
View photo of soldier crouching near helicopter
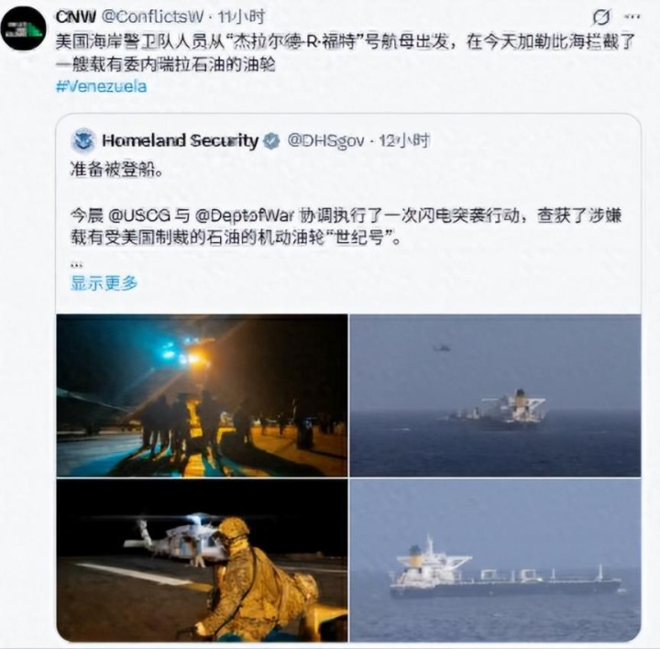202,560
